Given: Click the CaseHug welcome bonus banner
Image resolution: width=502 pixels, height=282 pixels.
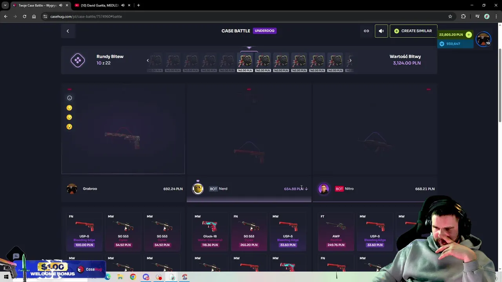Looking at the screenshot, I should (x=59, y=269).
